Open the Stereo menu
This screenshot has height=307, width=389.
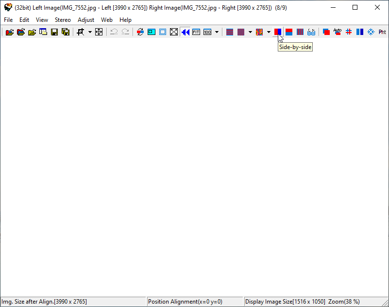coord(63,20)
